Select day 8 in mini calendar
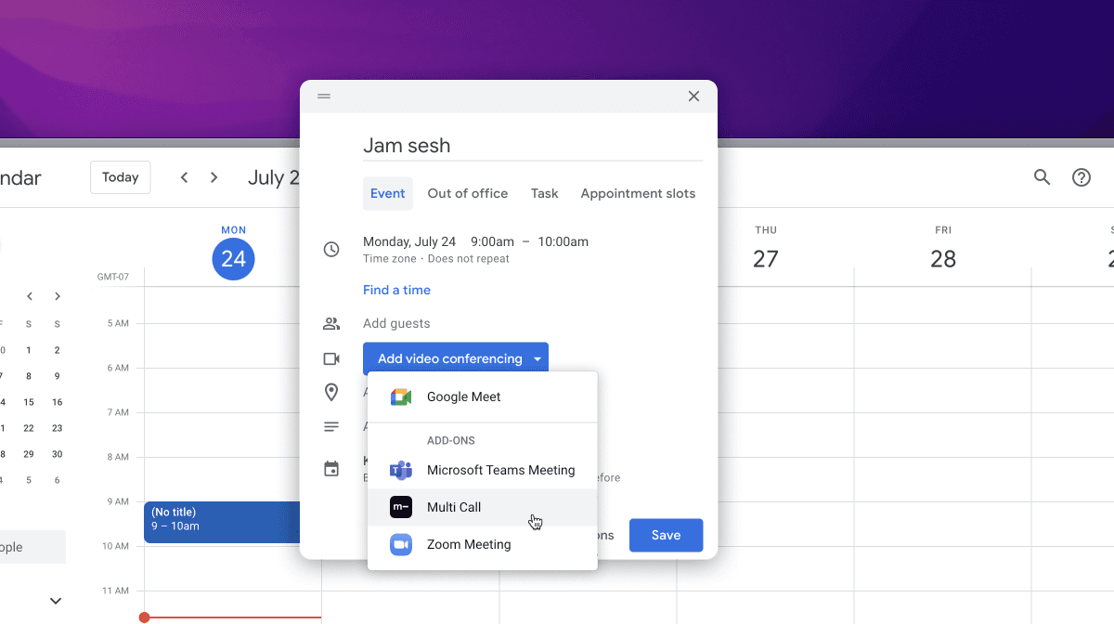Screen dimensions: 1114x624 coord(29,376)
